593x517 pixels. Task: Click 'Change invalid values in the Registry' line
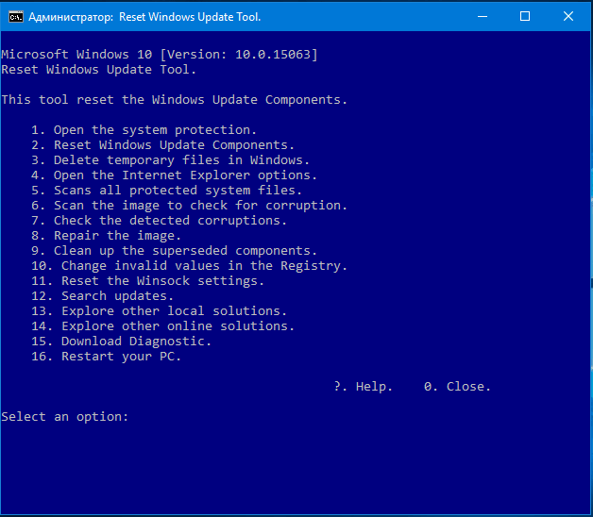tap(189, 266)
